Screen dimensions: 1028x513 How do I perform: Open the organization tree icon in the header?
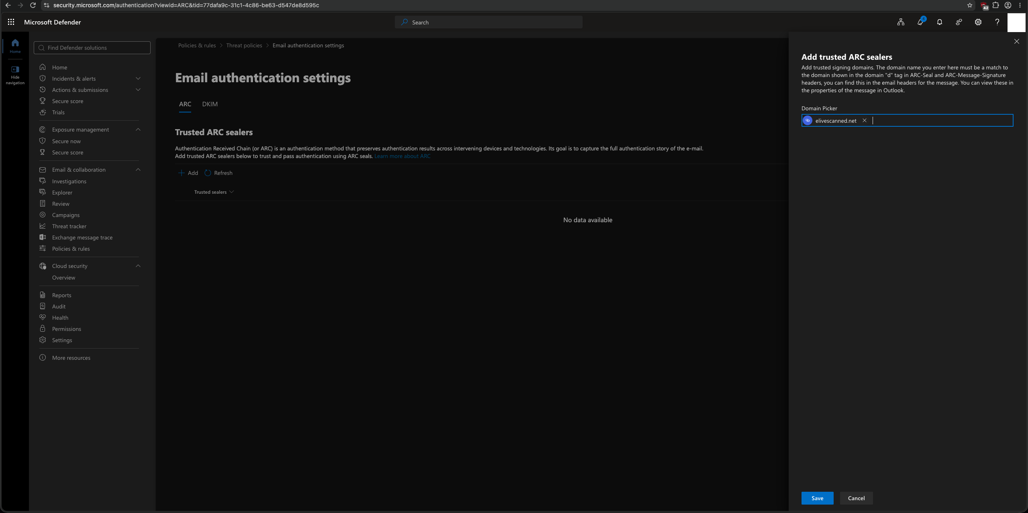(901, 22)
